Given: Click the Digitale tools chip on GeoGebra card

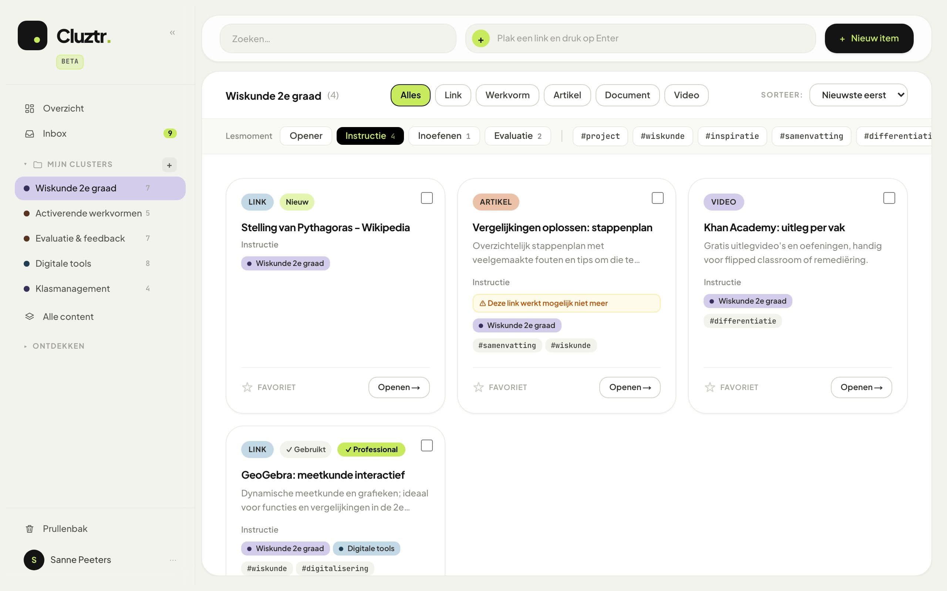Looking at the screenshot, I should click(x=366, y=549).
